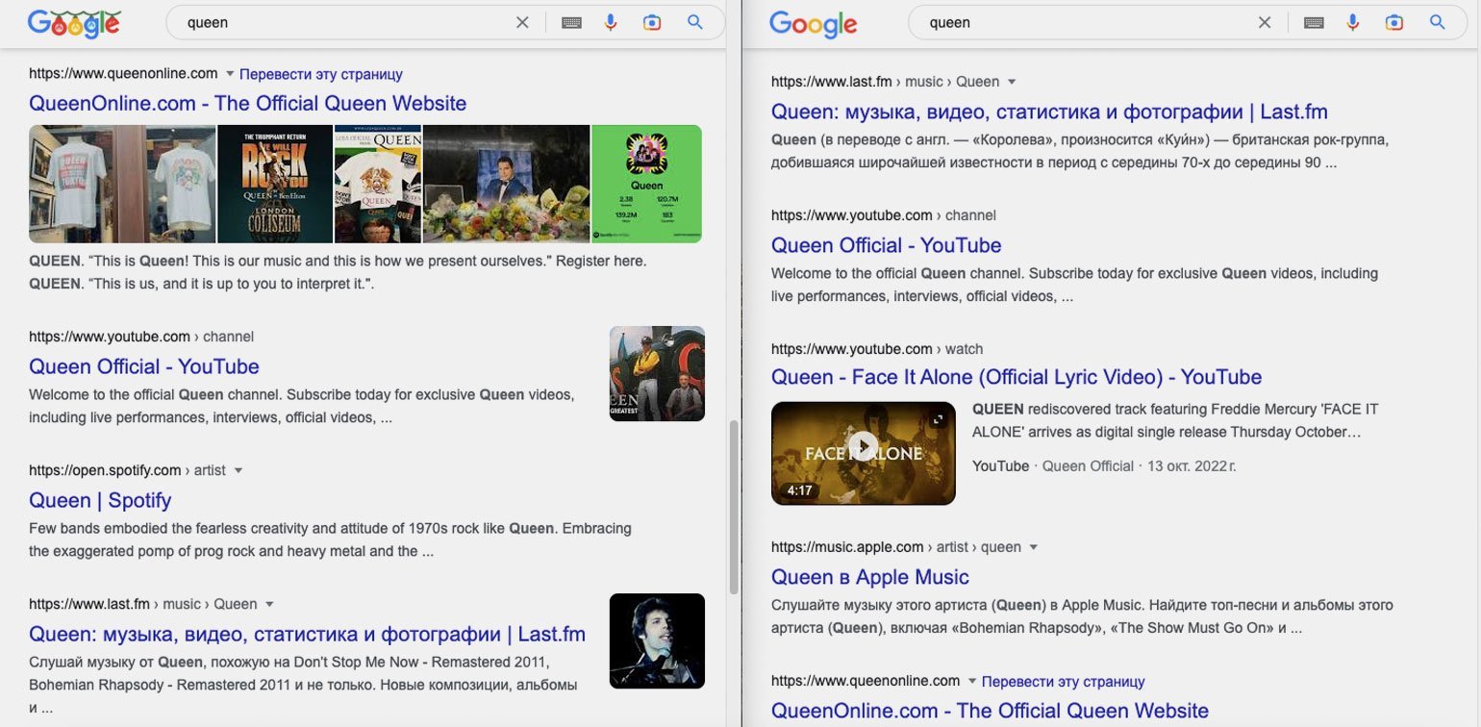Click the https://music.apple.com › artist › queen breadcrumb
The height and width of the screenshot is (727, 1481).
[x=896, y=546]
